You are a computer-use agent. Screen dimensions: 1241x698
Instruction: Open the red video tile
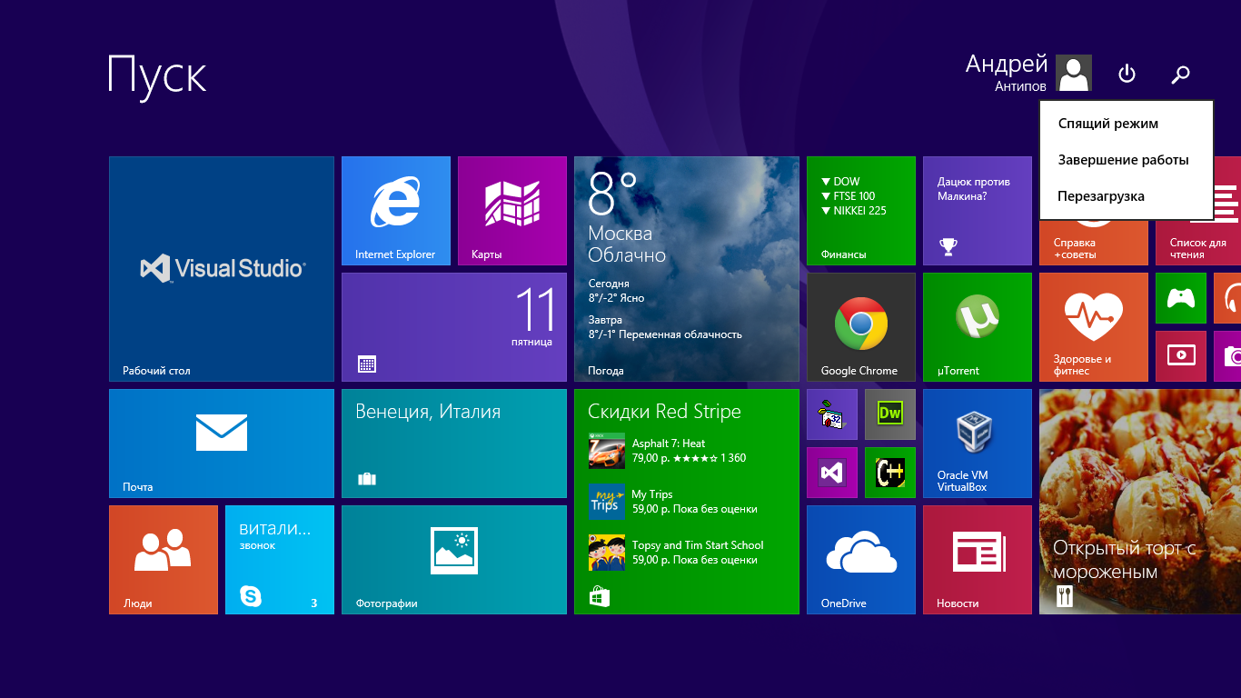click(x=1180, y=356)
